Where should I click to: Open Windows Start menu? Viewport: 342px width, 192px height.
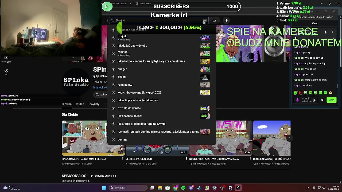104,188
